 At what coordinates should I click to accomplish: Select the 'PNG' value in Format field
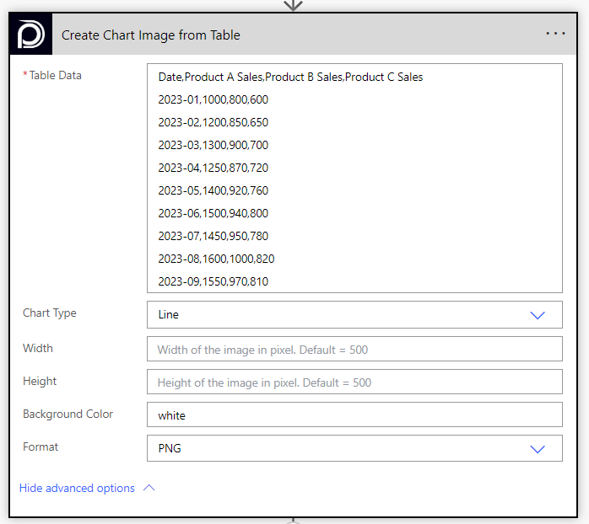click(170, 449)
